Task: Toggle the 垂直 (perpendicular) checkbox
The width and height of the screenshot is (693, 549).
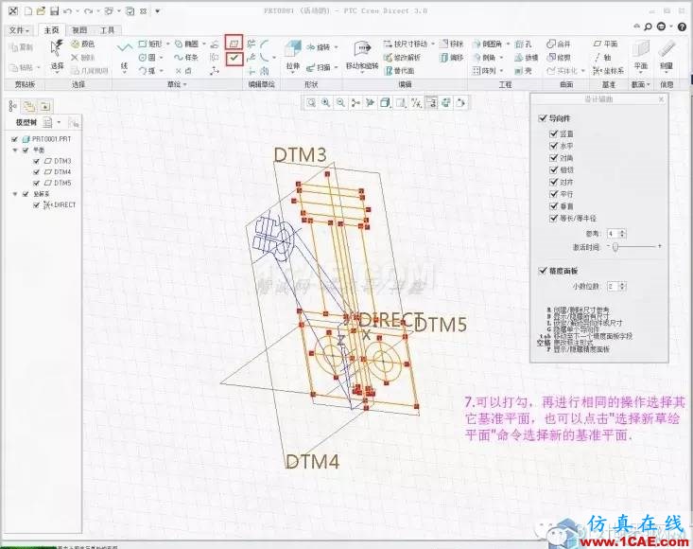Action: [553, 205]
